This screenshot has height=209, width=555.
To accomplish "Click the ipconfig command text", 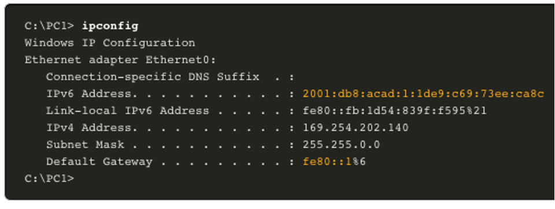I will click(x=110, y=26).
